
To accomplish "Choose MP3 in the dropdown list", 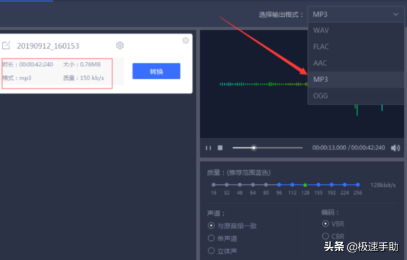I will click(x=355, y=79).
